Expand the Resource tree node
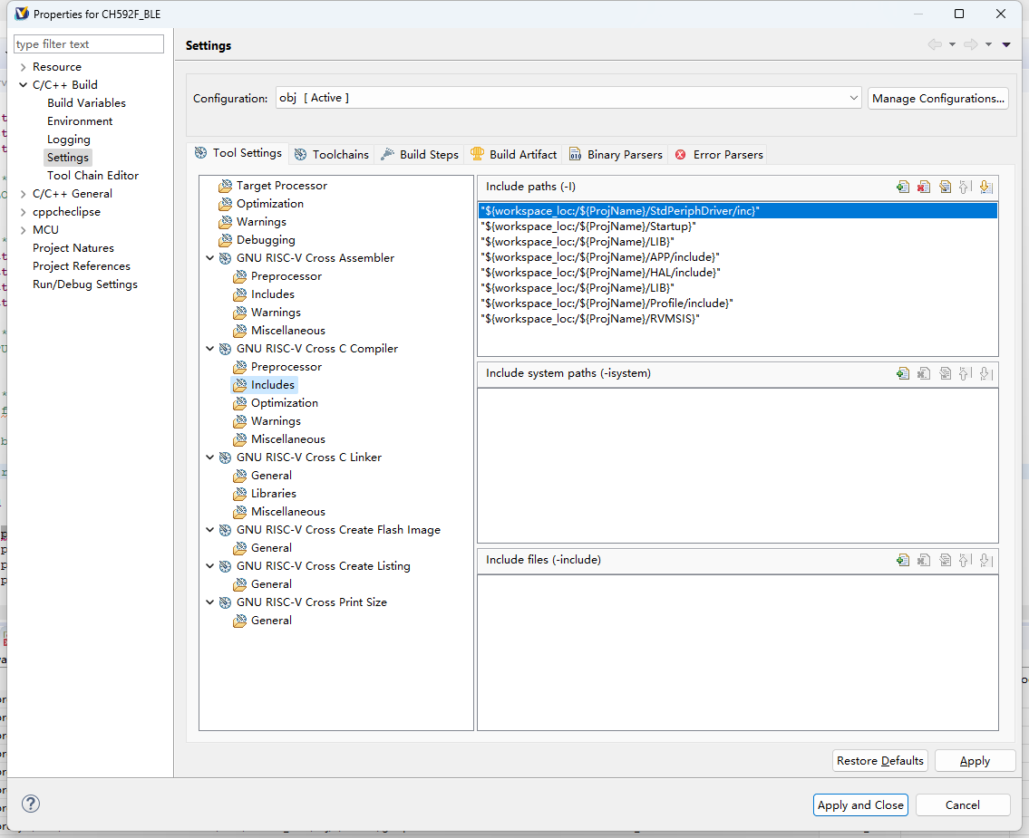The image size is (1029, 838). (x=23, y=67)
